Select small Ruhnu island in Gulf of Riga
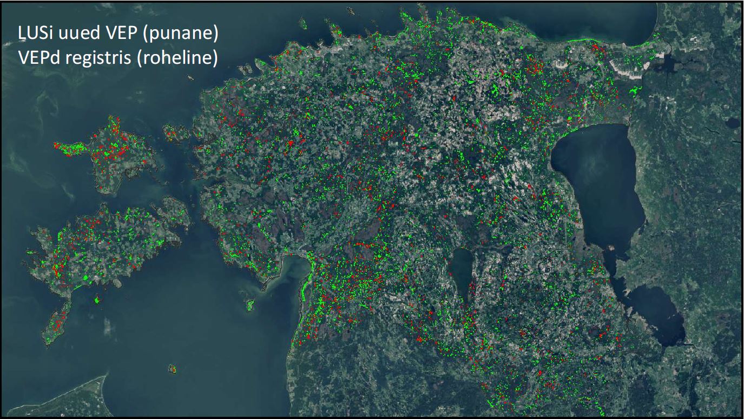Image resolution: width=744 pixels, height=419 pixels. tap(173, 369)
